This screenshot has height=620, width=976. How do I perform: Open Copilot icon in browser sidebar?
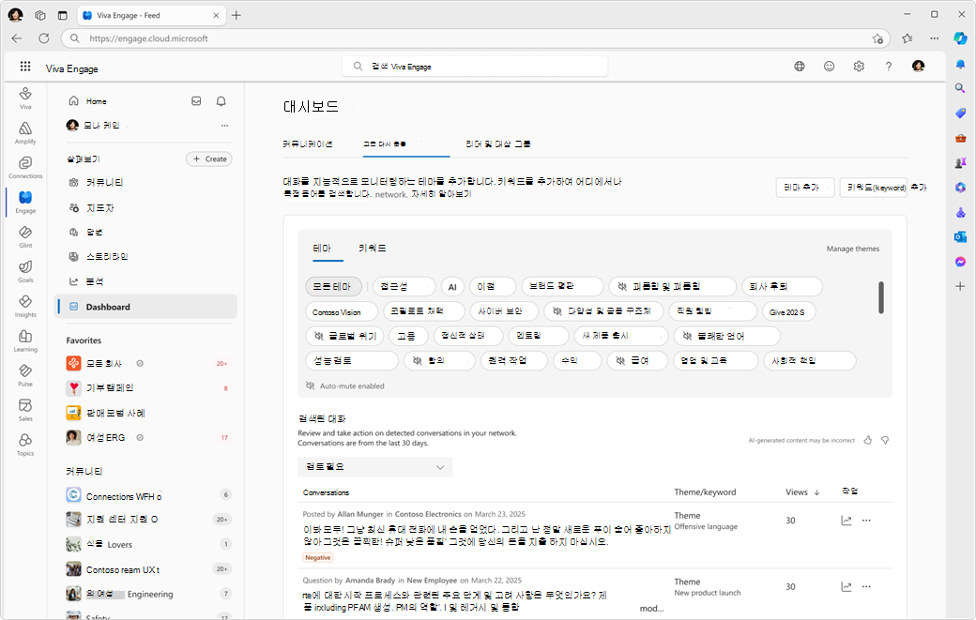tap(960, 38)
